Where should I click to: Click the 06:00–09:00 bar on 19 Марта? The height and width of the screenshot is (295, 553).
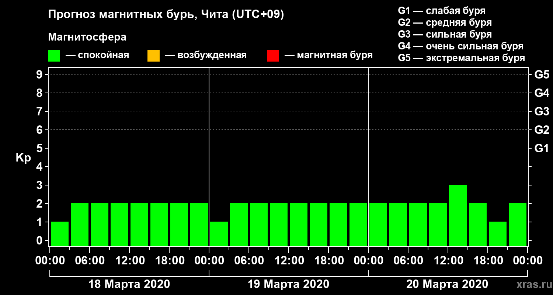(x=259, y=225)
